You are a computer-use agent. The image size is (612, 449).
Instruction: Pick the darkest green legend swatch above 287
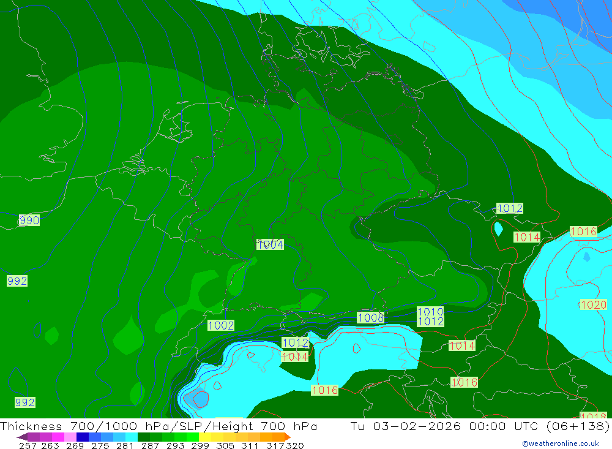144,437
